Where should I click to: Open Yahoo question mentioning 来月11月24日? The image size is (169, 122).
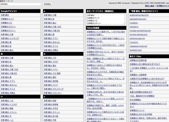[x=105, y=53]
